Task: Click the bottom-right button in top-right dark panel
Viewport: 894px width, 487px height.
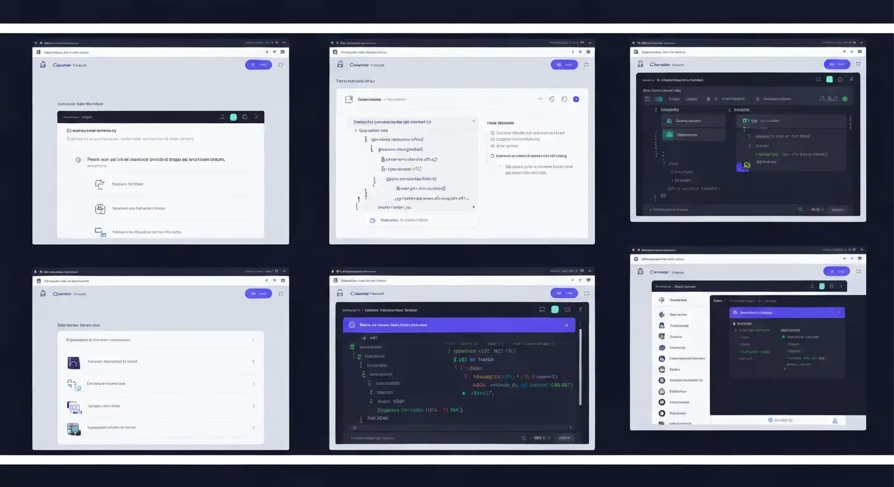Action: click(x=837, y=209)
